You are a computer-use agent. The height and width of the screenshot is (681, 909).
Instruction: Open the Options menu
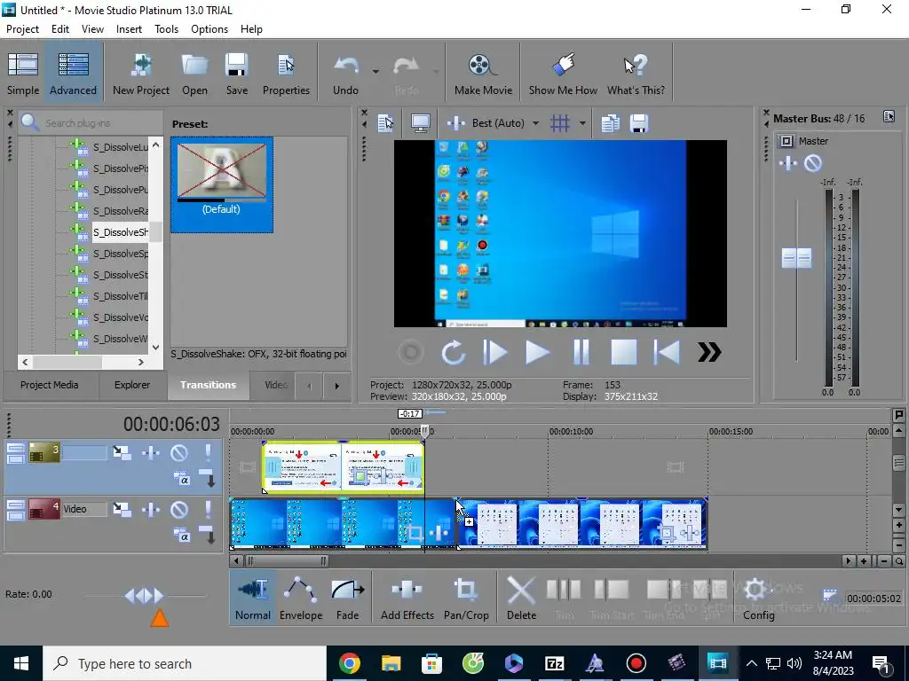[x=209, y=29]
